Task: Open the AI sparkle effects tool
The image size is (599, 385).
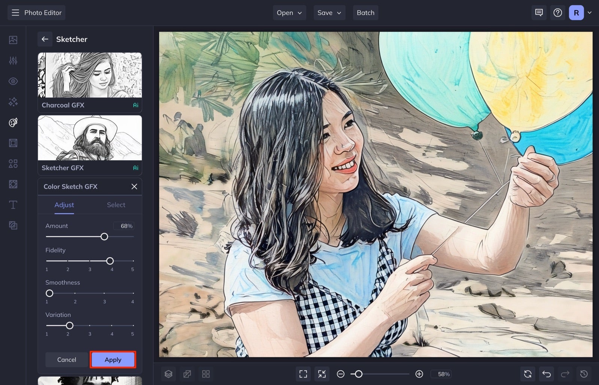Action: pos(13,101)
